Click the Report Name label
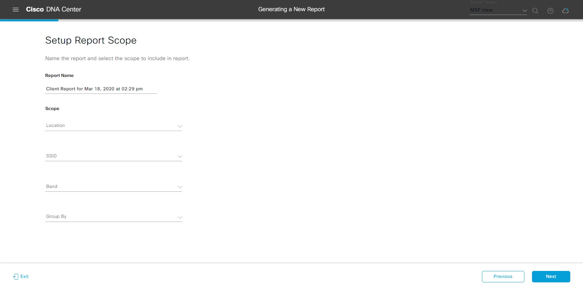 [59, 75]
